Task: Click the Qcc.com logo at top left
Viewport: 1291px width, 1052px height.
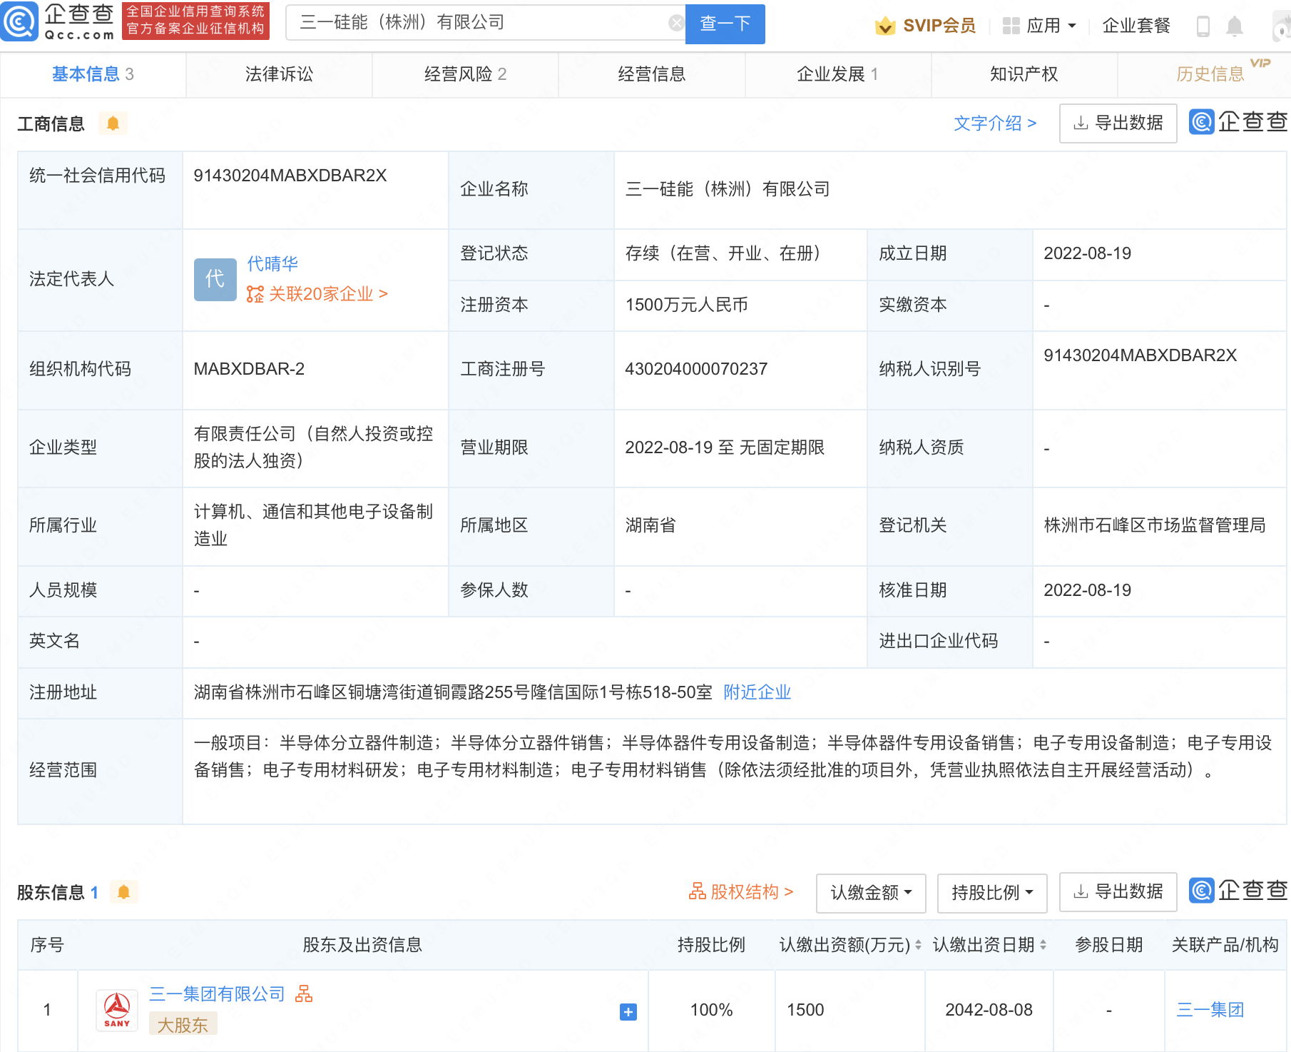Action: (x=58, y=21)
